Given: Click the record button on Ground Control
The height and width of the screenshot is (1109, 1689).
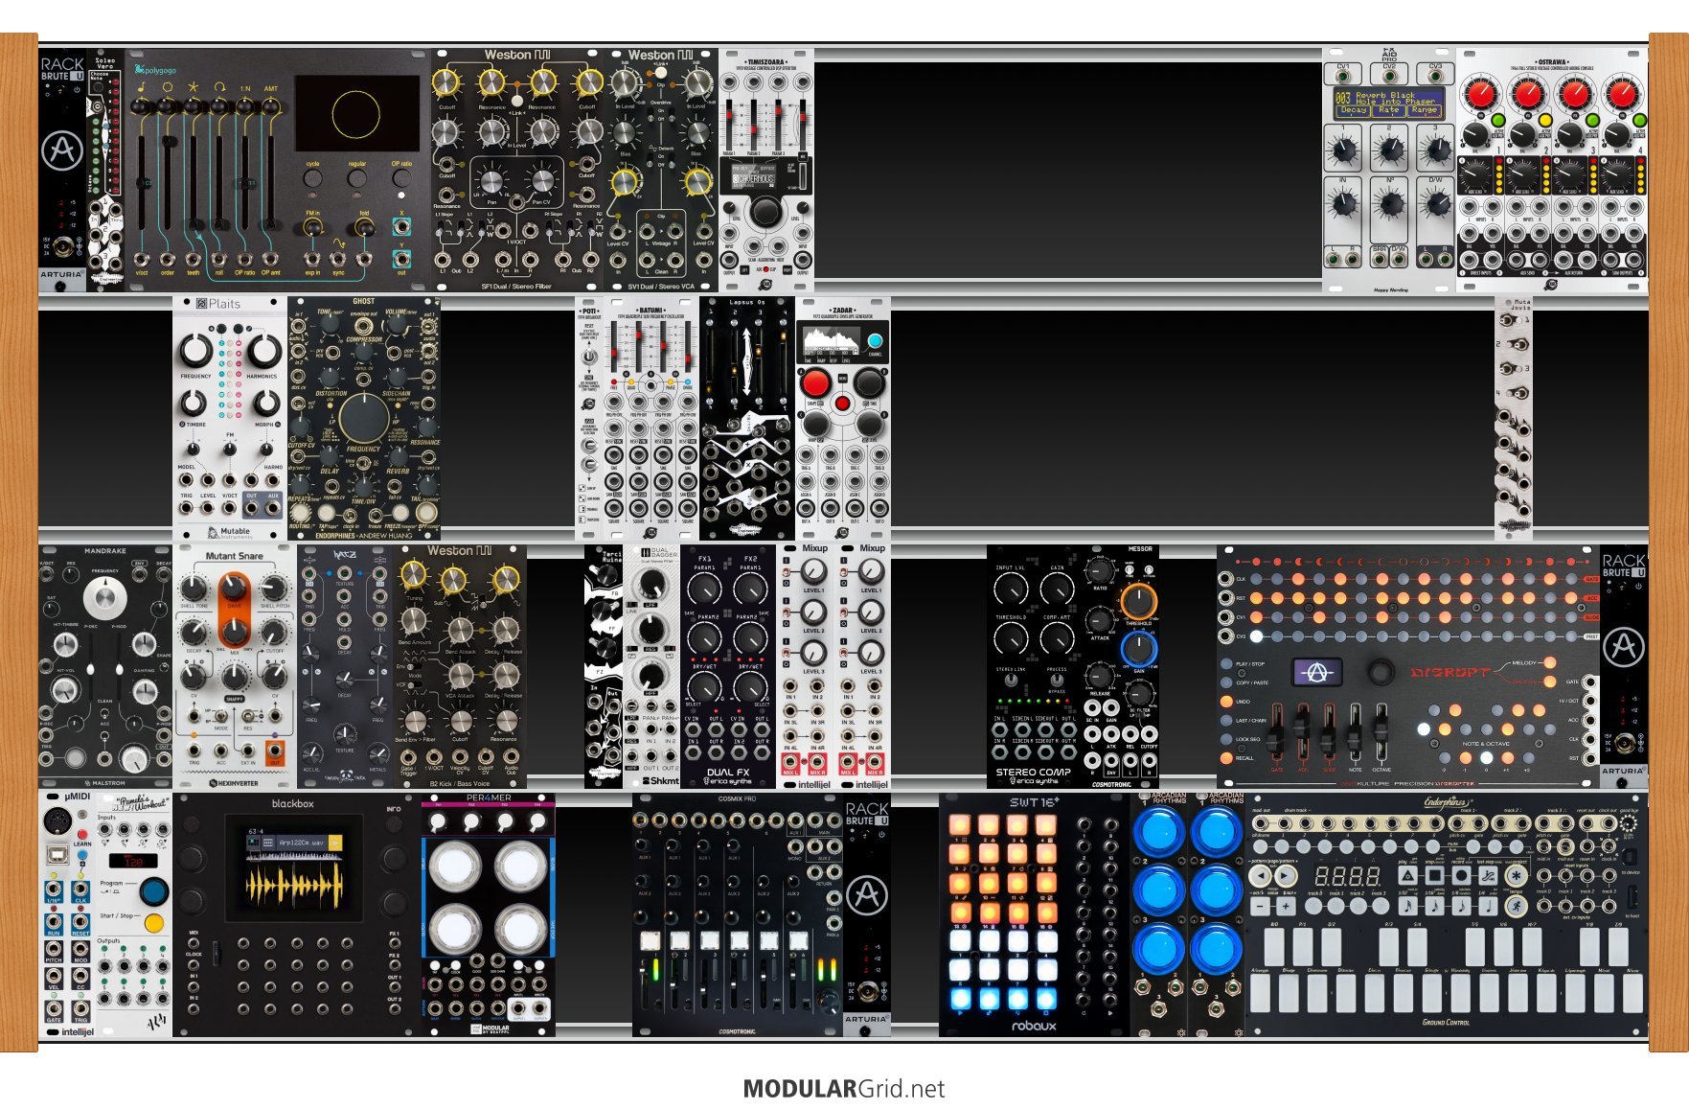Looking at the screenshot, I should (x=1461, y=875).
